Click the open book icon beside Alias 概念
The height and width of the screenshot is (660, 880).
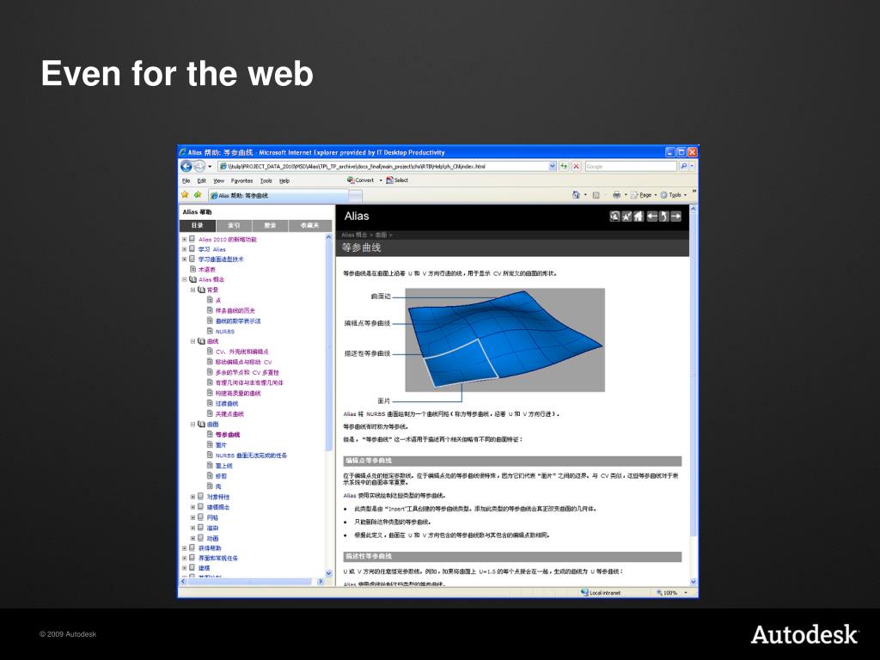192,279
